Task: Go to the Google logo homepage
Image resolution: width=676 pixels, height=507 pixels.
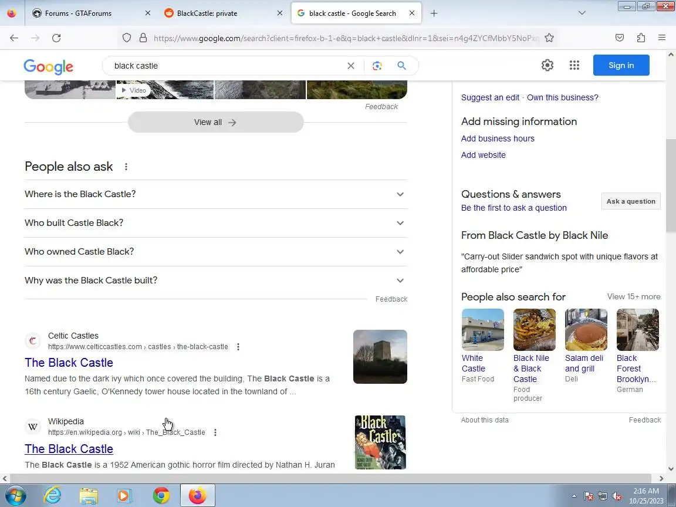Action: click(48, 66)
